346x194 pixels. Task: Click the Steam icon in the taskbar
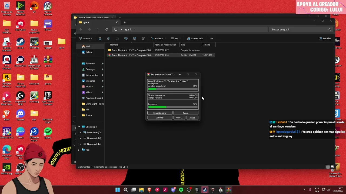point(205,190)
